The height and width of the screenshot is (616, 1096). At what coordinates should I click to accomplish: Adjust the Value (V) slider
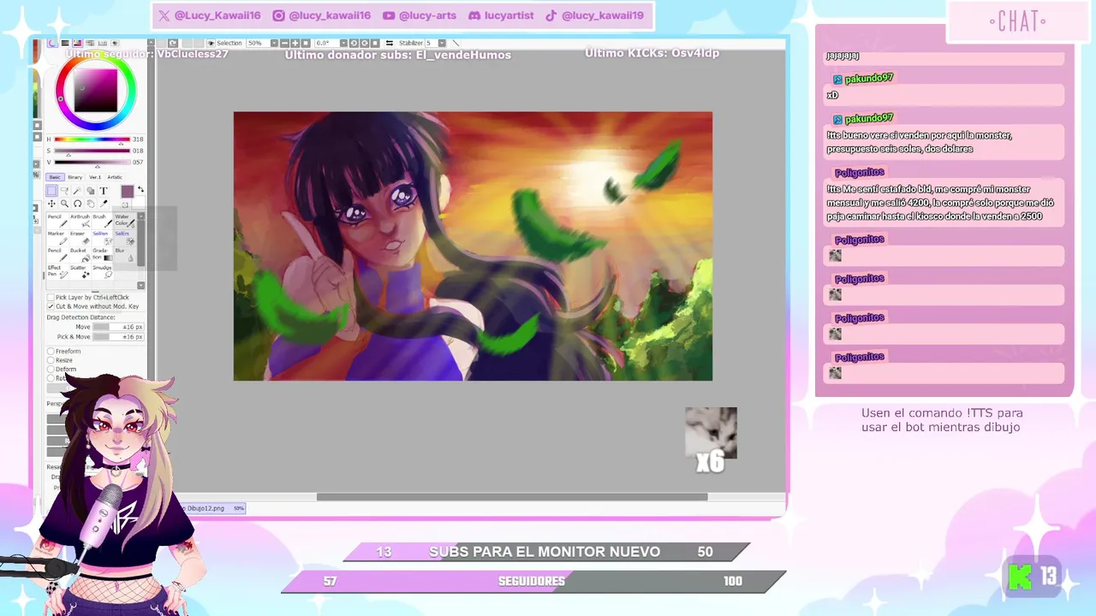coord(92,162)
